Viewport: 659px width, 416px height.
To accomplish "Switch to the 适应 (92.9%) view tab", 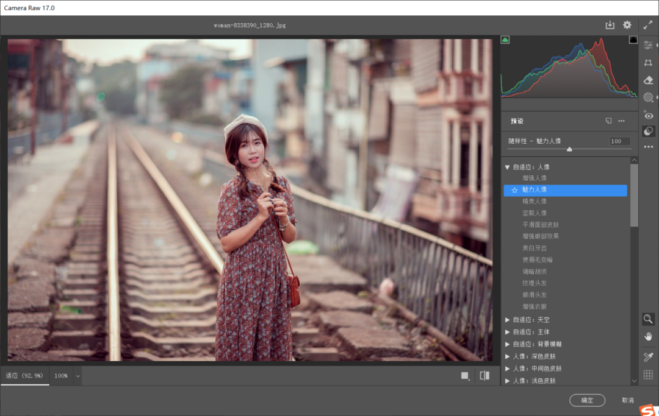I will coord(24,376).
